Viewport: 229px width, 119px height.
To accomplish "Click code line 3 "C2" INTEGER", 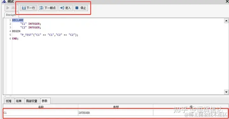I will 31,27.
